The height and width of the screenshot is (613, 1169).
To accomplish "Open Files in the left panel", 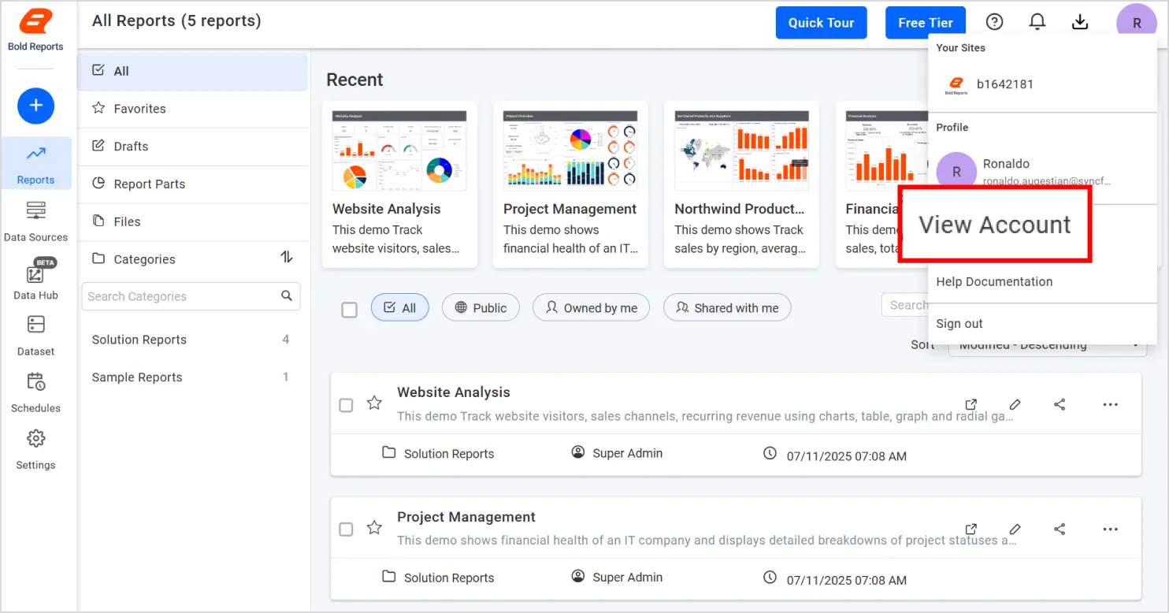I will click(x=193, y=222).
